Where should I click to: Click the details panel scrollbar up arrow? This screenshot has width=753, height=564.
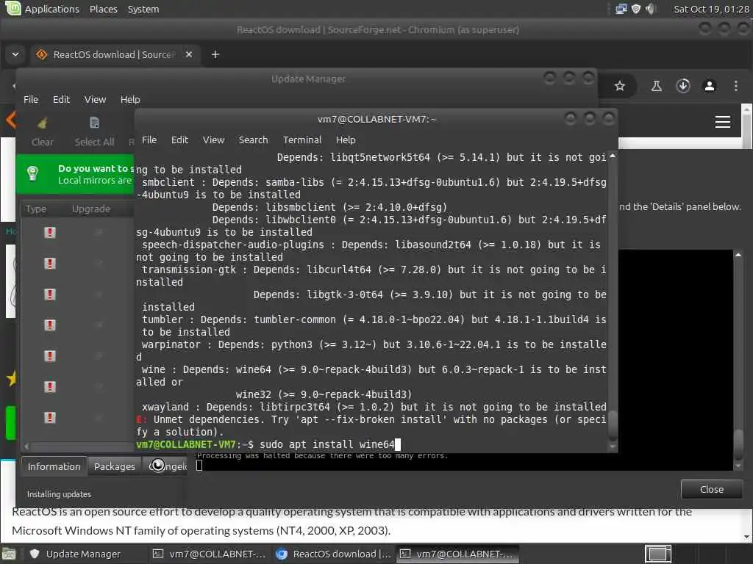(738, 255)
